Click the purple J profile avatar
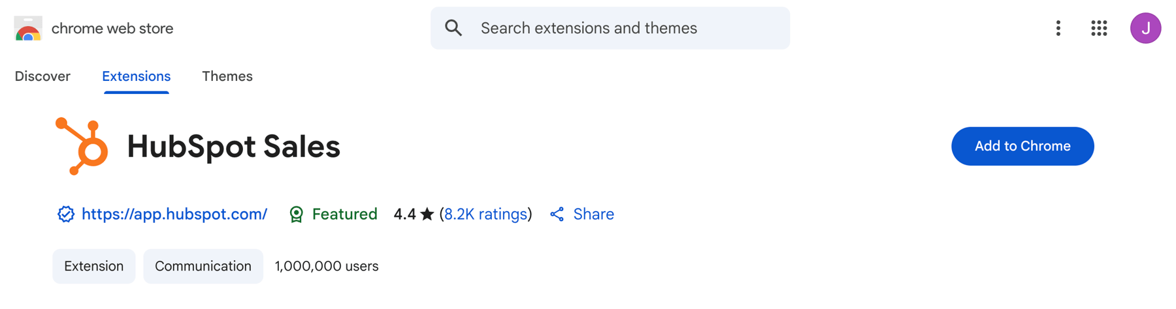 (x=1145, y=28)
